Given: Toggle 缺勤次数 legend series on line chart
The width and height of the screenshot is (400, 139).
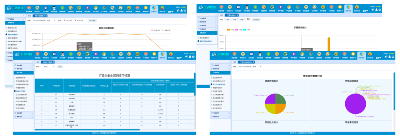Looking at the screenshot, I should click(166, 30).
